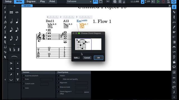Toggle the activate project power button

(x=174, y=2)
